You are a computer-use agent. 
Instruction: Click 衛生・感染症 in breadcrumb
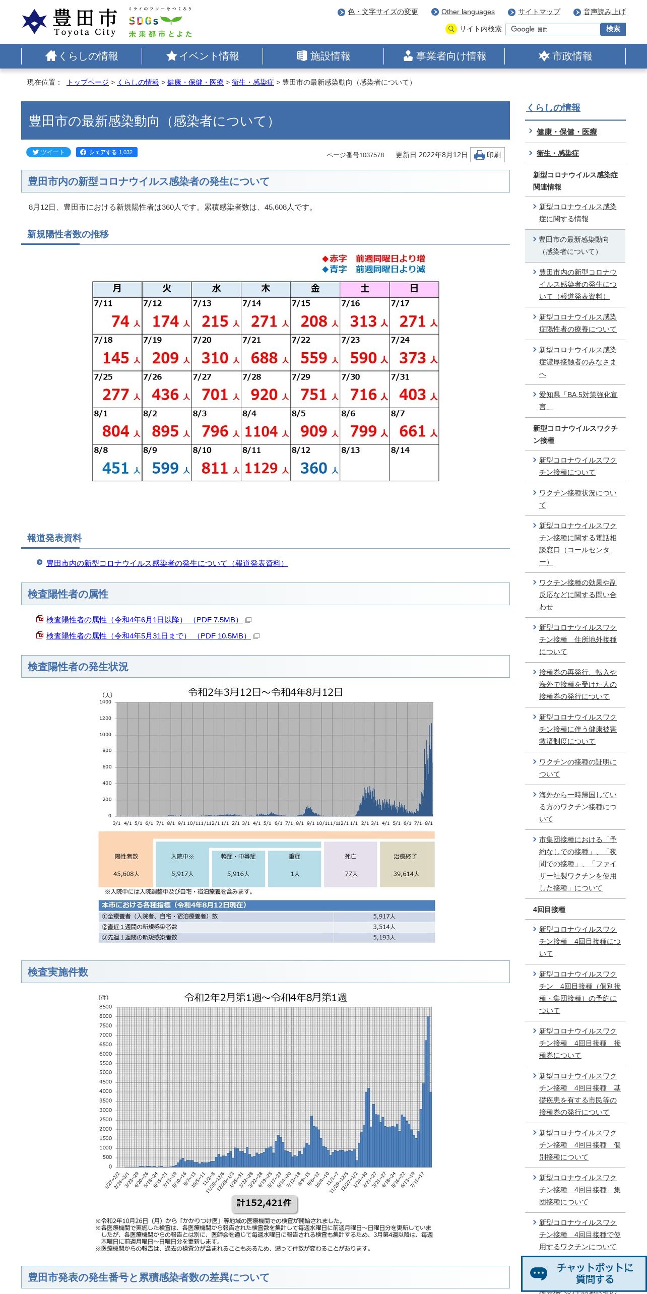click(x=253, y=82)
